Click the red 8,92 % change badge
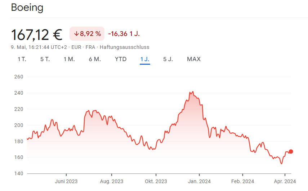Image resolution: width=308 pixels, height=191 pixels. (87, 34)
